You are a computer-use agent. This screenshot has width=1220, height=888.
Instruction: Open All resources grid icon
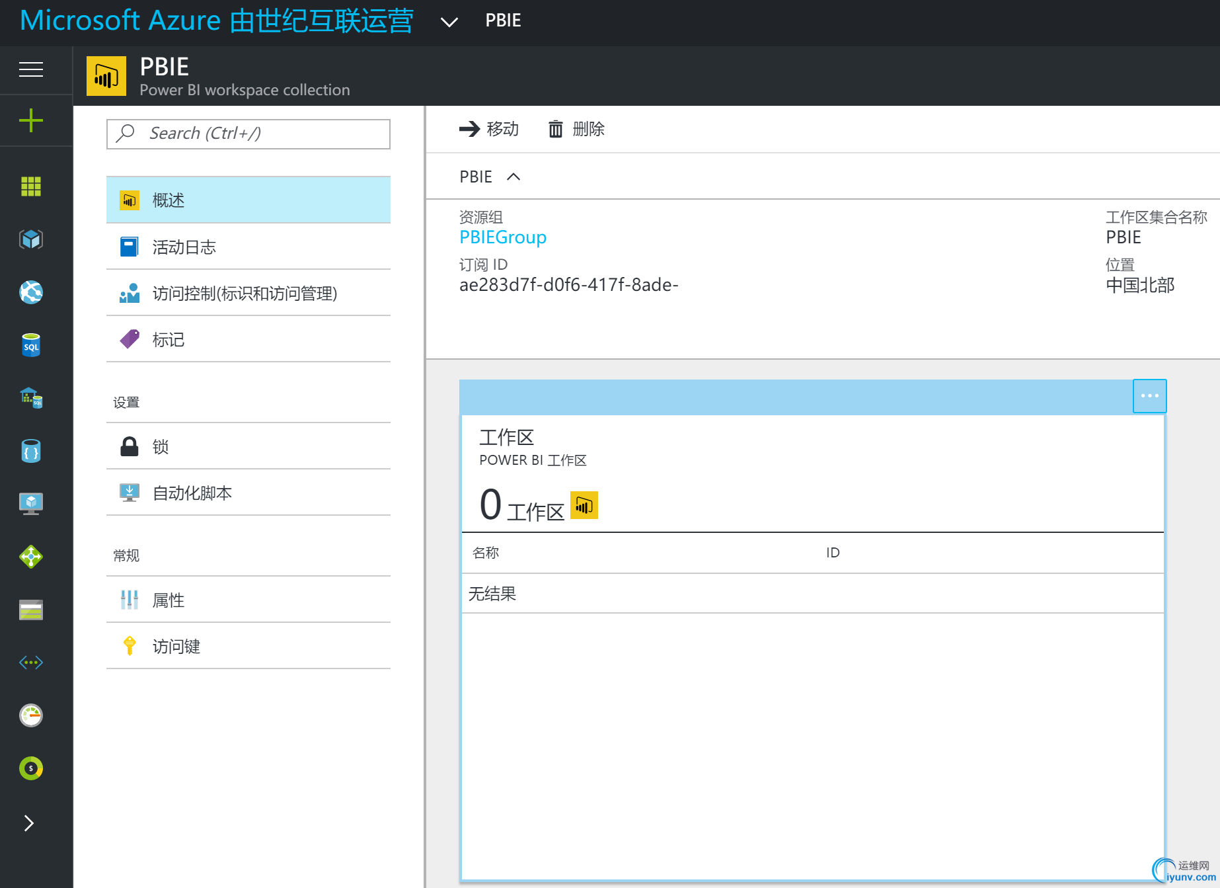tap(31, 186)
